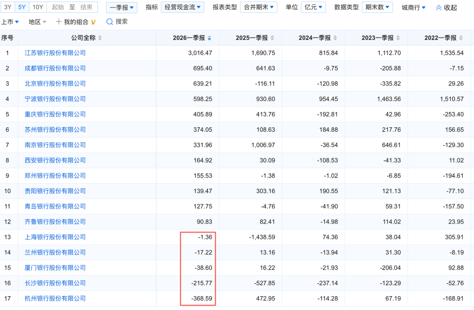Viewport: 474px width, 310px height.
Task: Select the 10Y time range
Action: point(38,7)
